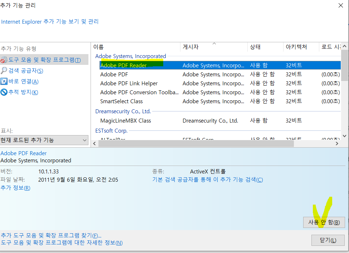The height and width of the screenshot is (253, 349).
Task: Open 추가 도구 모음 및 확장 프로그램 찾기 link
Action: (51, 235)
